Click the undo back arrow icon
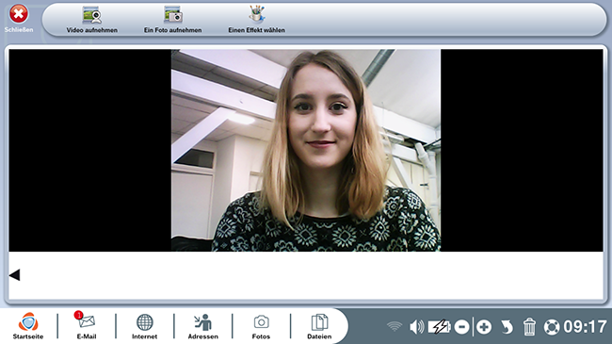This screenshot has width=612, height=344. tap(507, 327)
